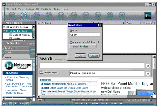Expand the kent@i-3.com account

click(4, 27)
